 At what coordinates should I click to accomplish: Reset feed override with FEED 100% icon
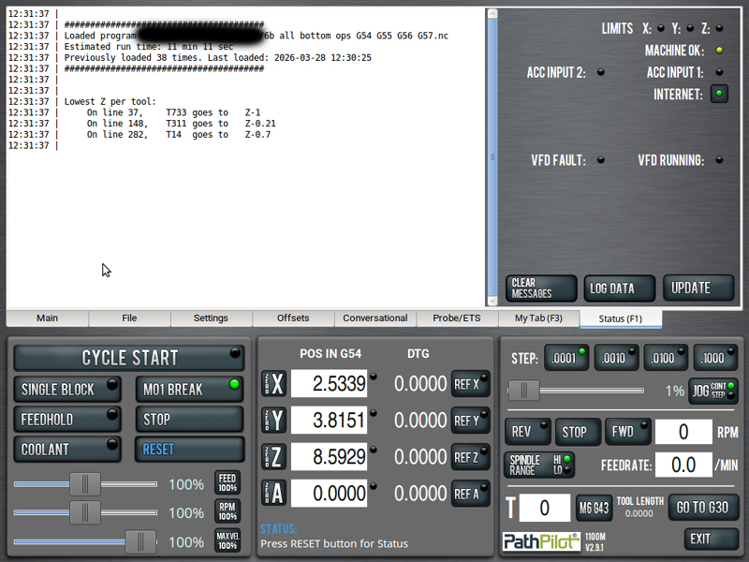(228, 483)
